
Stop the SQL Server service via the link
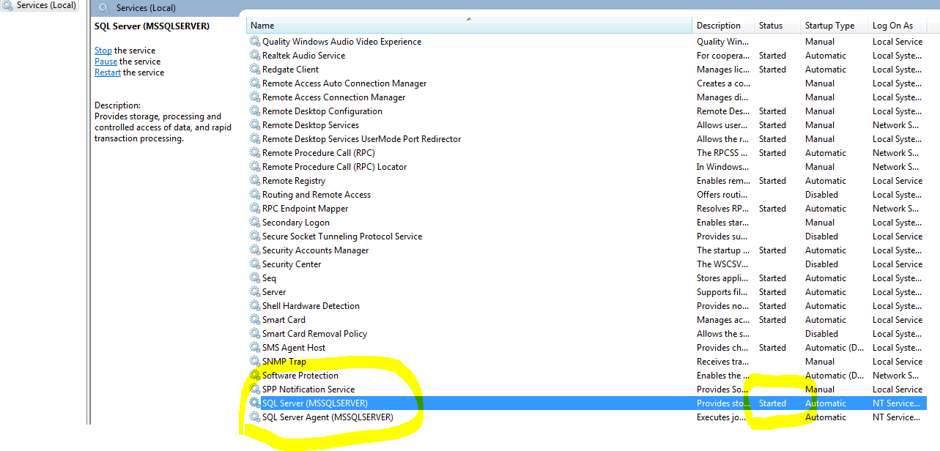coord(103,50)
